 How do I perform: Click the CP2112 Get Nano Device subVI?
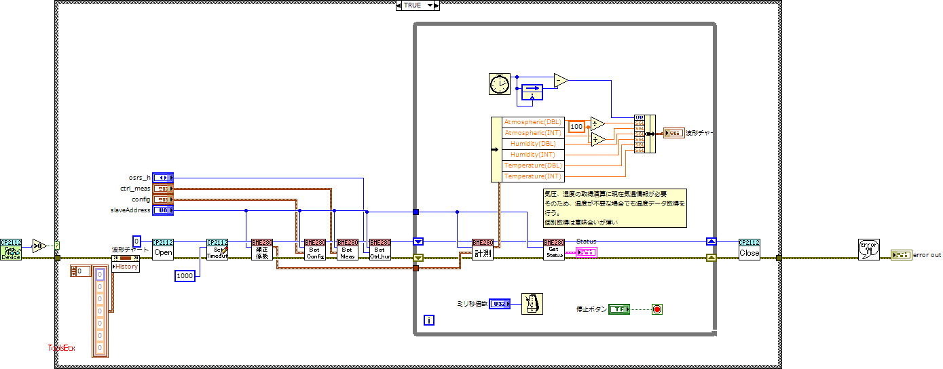point(11,250)
